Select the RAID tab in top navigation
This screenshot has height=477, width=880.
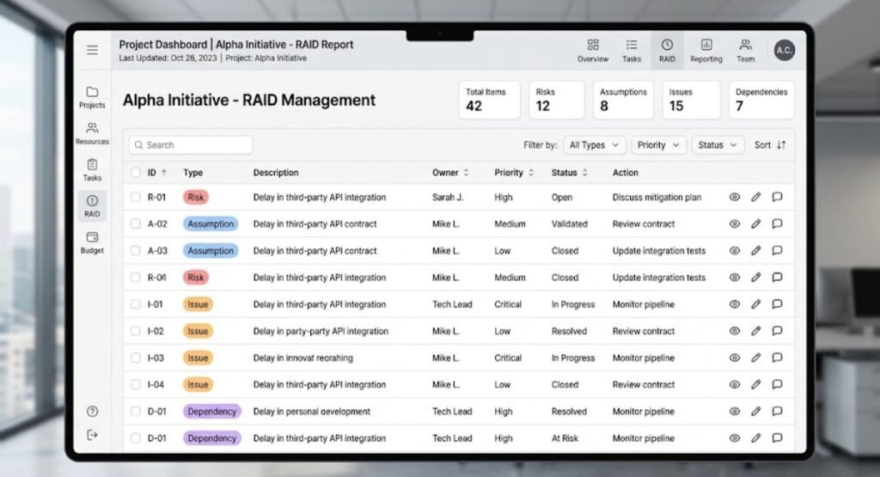coord(667,51)
